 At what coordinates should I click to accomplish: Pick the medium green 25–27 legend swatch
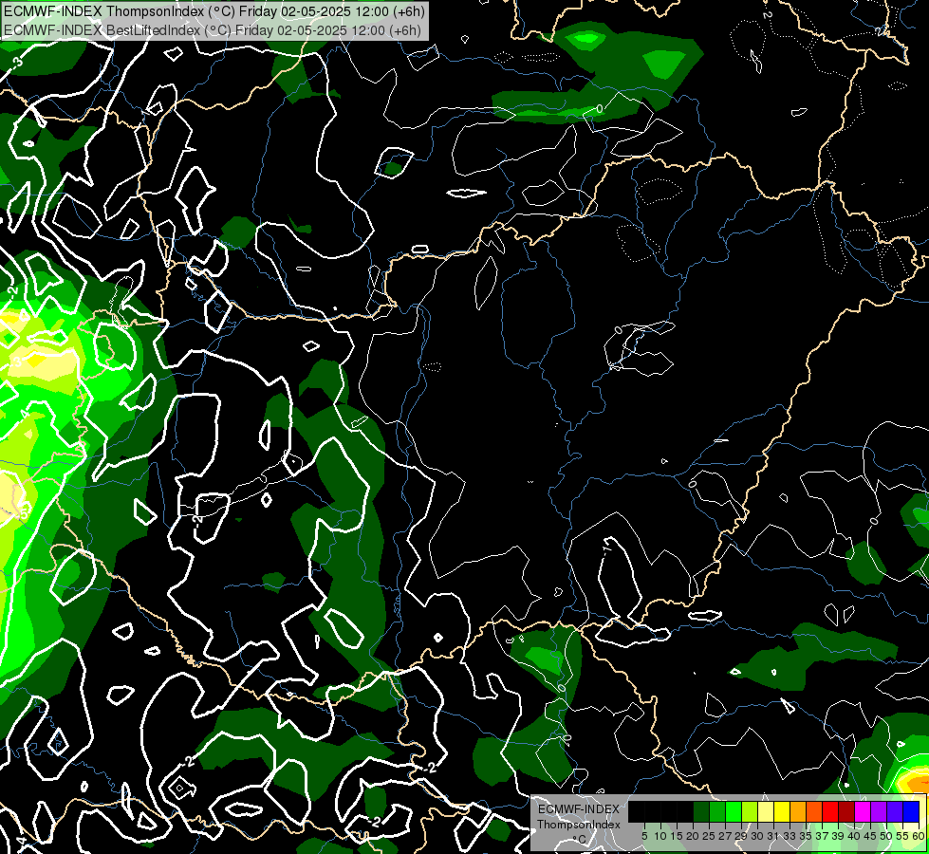tap(717, 811)
